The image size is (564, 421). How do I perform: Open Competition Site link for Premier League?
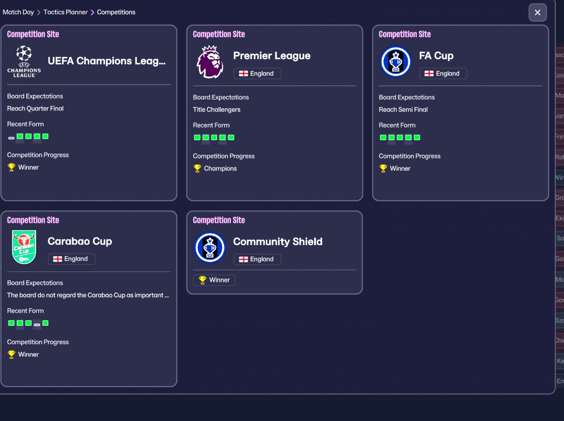[x=219, y=34]
